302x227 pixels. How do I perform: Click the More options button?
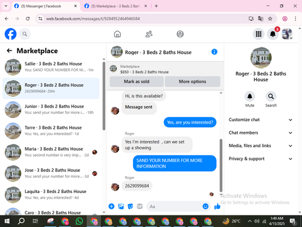[193, 82]
